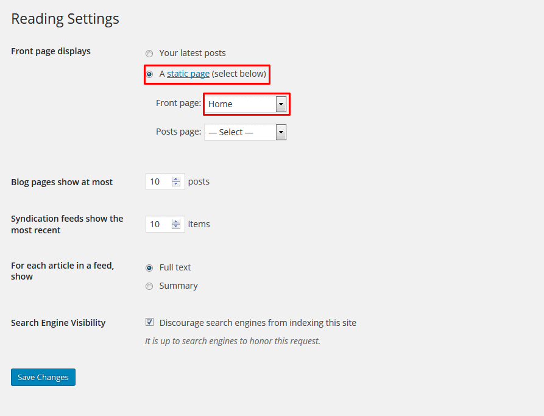Uncheck "Discourage search engines" checkbox
This screenshot has height=416, width=544.
[149, 322]
